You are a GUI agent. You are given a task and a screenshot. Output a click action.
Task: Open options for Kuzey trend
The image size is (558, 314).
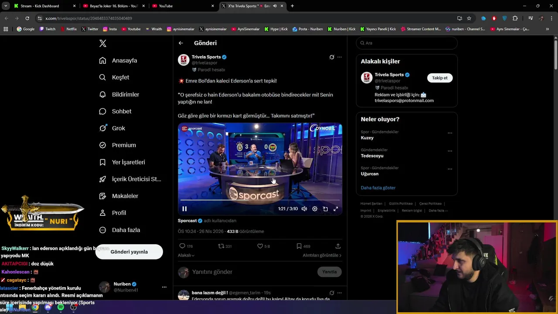point(450,133)
